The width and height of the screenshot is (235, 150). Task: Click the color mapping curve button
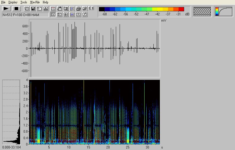point(224,12)
